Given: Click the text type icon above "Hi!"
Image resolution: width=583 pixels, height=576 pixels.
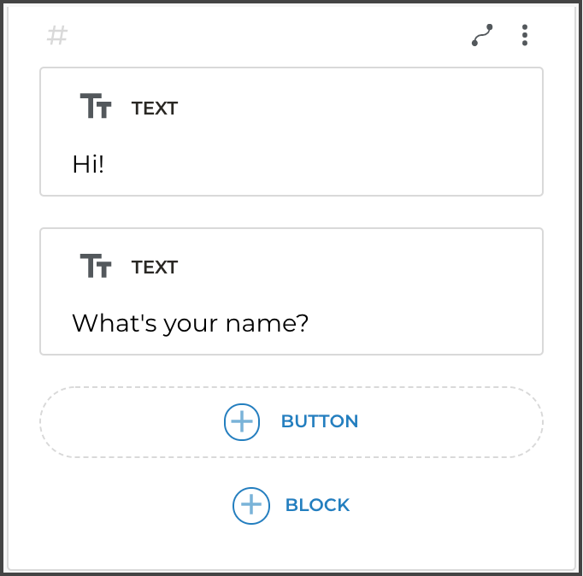Looking at the screenshot, I should pyautogui.click(x=96, y=107).
